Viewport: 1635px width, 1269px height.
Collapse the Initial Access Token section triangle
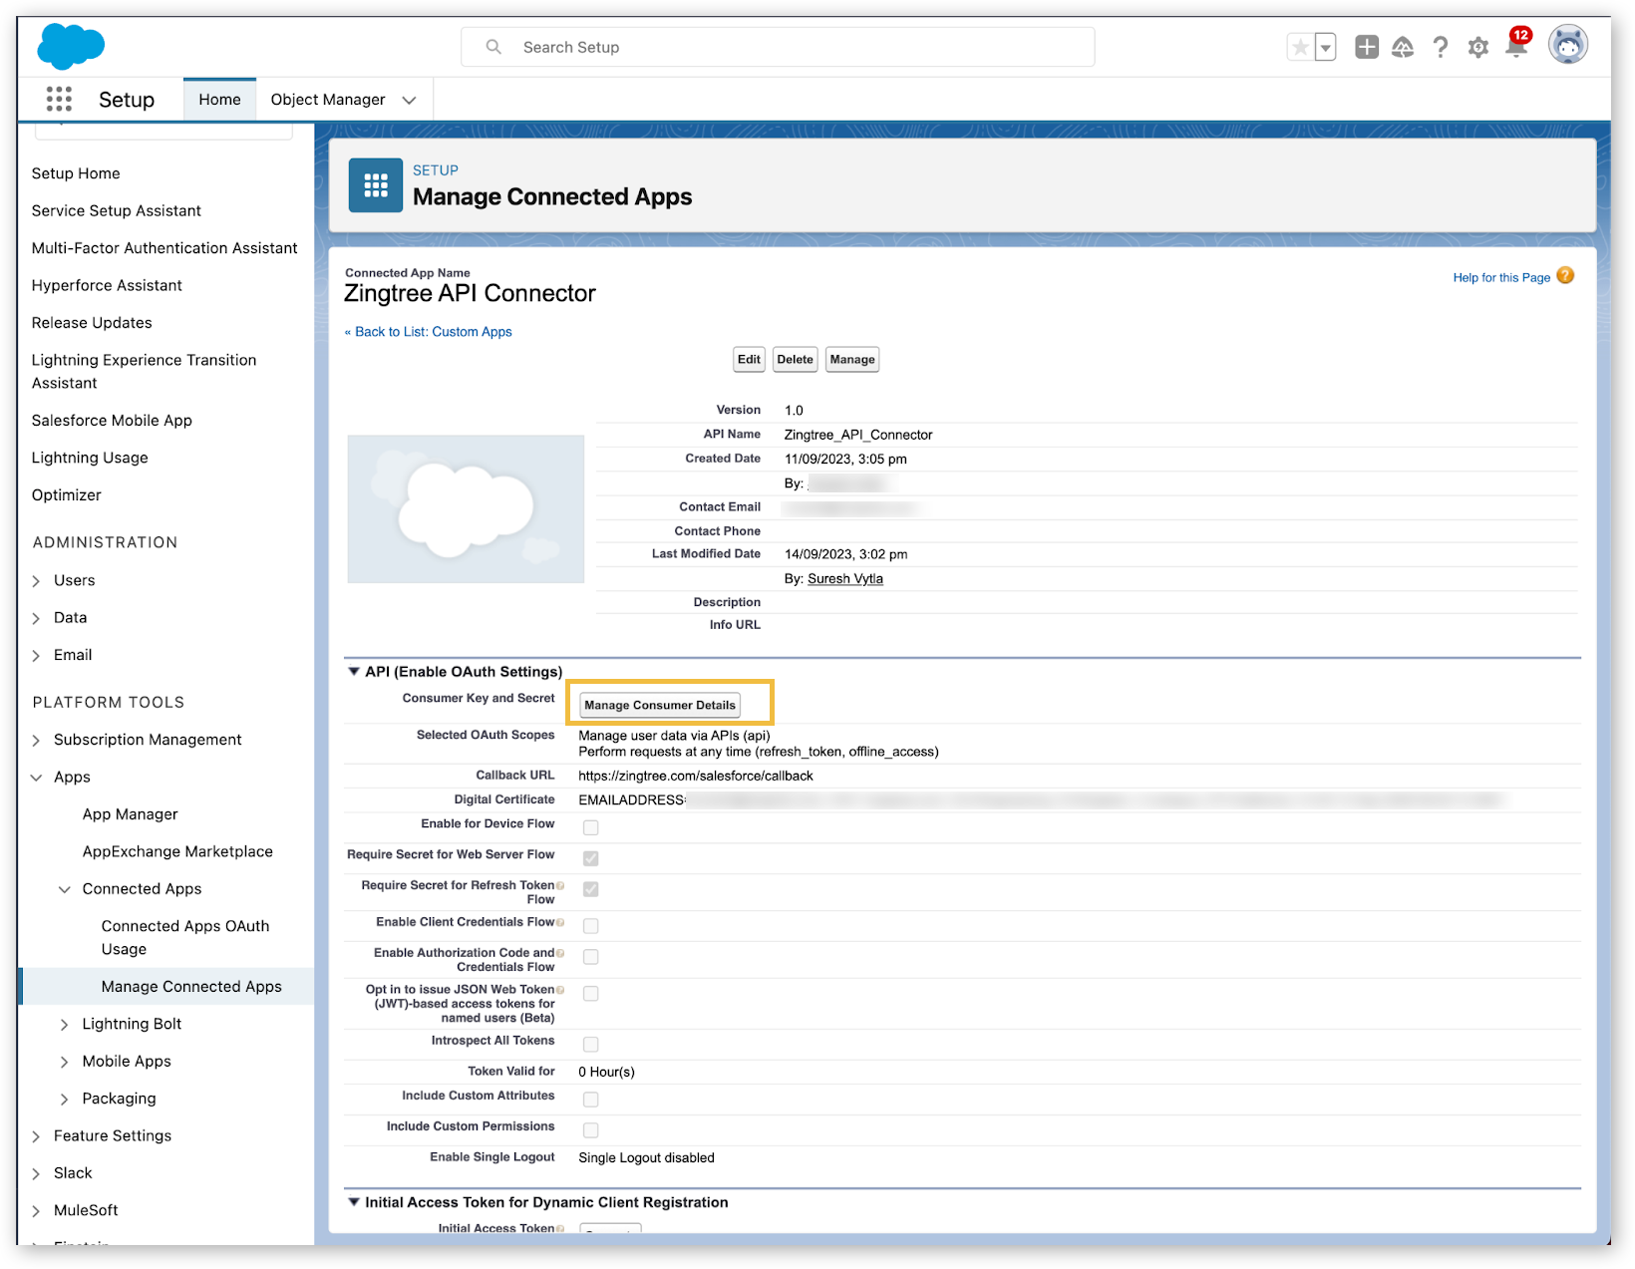(x=354, y=1202)
